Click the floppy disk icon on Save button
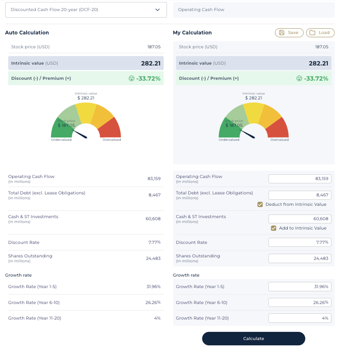The height and width of the screenshot is (347, 338). click(283, 32)
